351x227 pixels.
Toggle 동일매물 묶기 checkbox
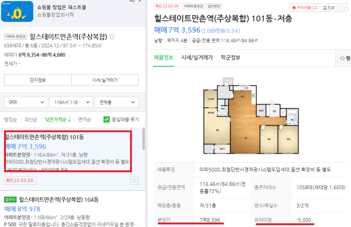tap(107, 119)
